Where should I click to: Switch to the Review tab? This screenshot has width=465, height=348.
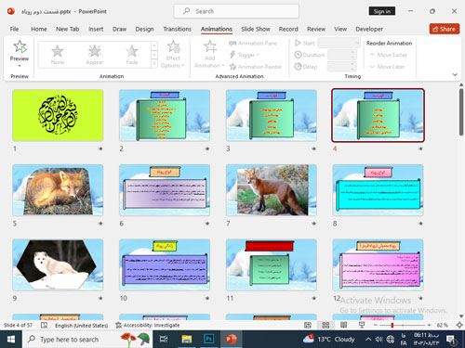316,29
